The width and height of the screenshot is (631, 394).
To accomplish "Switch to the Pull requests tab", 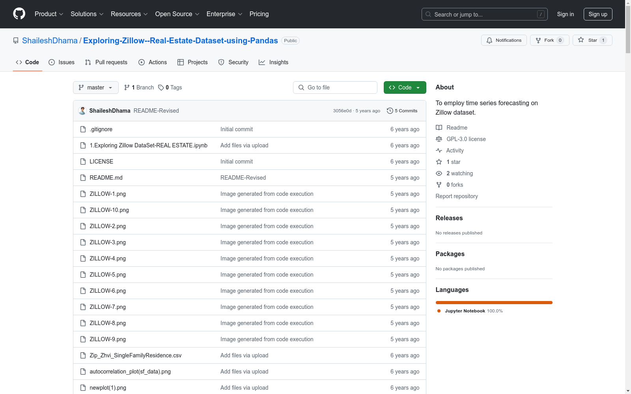I will (106, 62).
